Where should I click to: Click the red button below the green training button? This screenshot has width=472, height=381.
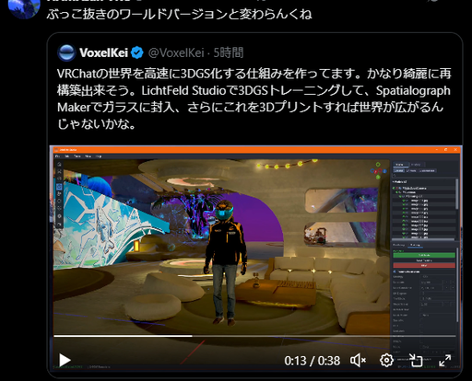click(x=424, y=265)
